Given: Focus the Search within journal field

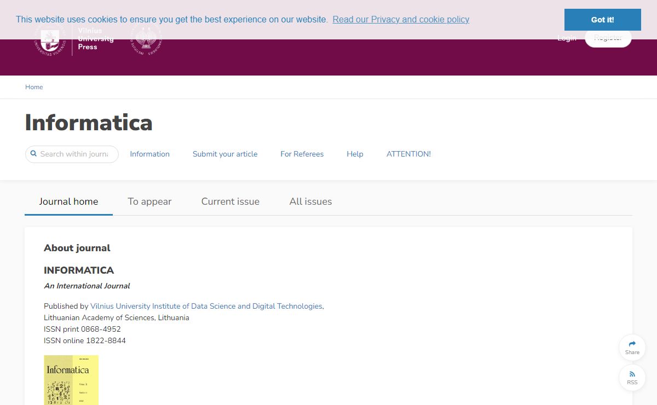Looking at the screenshot, I should (x=77, y=154).
